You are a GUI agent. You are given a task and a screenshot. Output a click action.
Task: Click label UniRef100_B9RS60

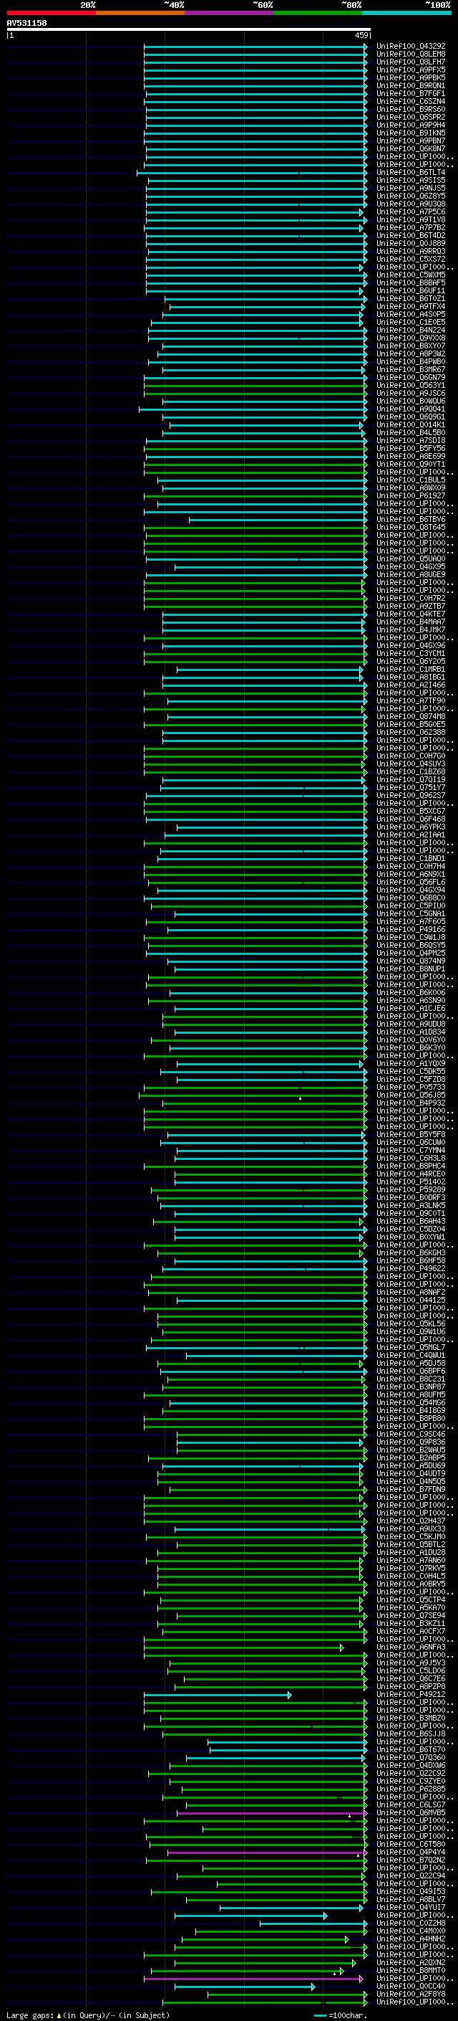[x=411, y=109]
